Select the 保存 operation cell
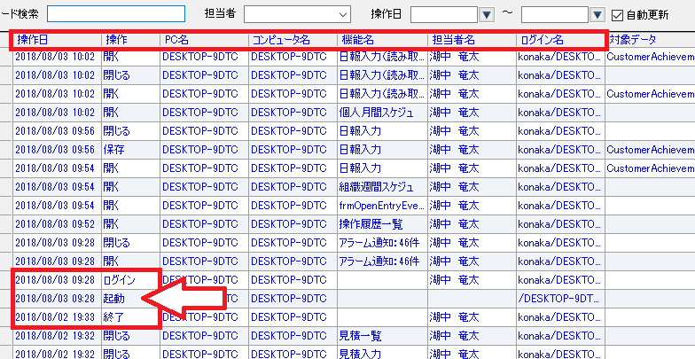This screenshot has width=695, height=359. [129, 150]
